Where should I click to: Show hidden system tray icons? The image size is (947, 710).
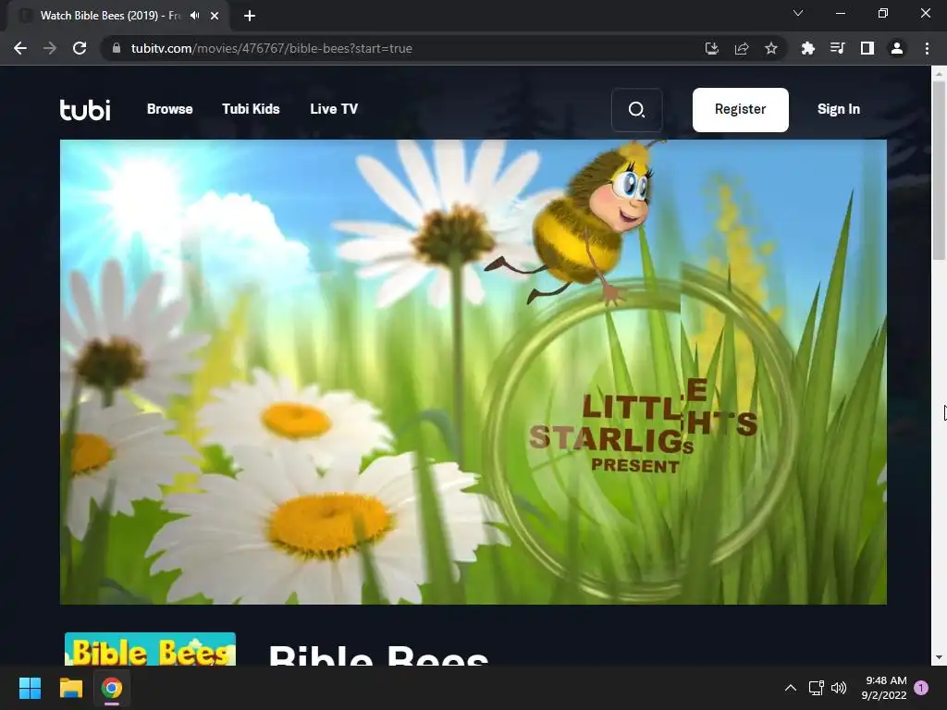point(791,688)
